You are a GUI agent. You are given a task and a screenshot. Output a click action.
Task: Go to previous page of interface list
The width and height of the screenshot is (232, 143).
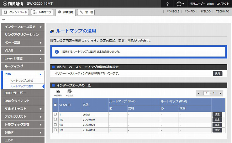click(198, 93)
